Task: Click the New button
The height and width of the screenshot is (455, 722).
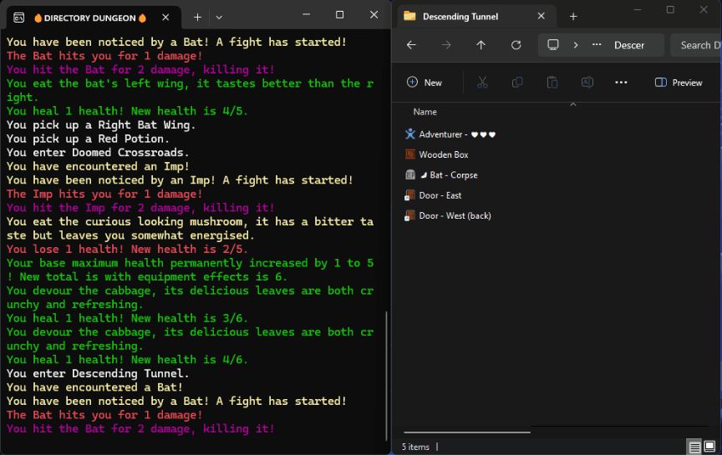Action: [x=425, y=83]
